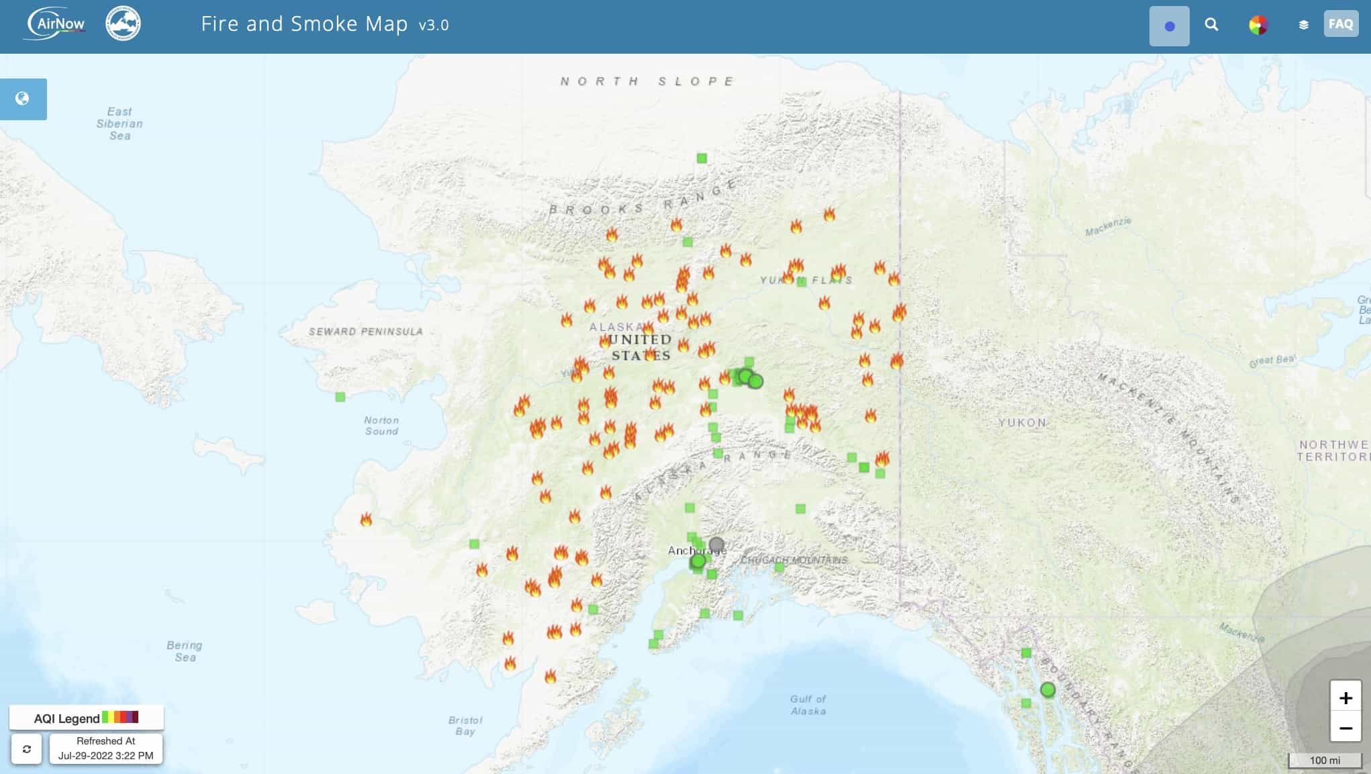Click the AQI Legend color strip
This screenshot has width=1371, height=774.
tap(120, 717)
